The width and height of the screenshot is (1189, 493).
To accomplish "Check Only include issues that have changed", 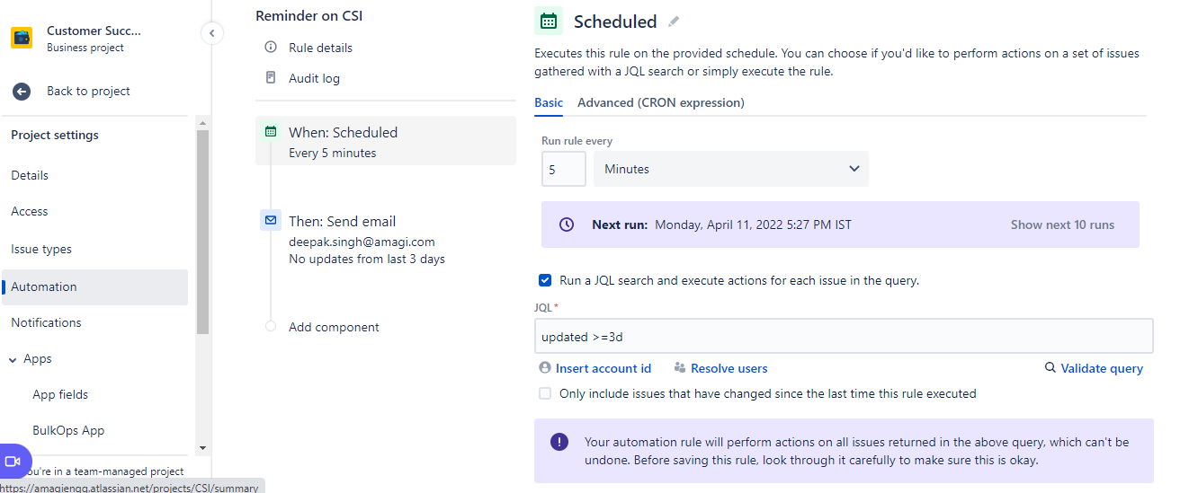I will (x=545, y=393).
